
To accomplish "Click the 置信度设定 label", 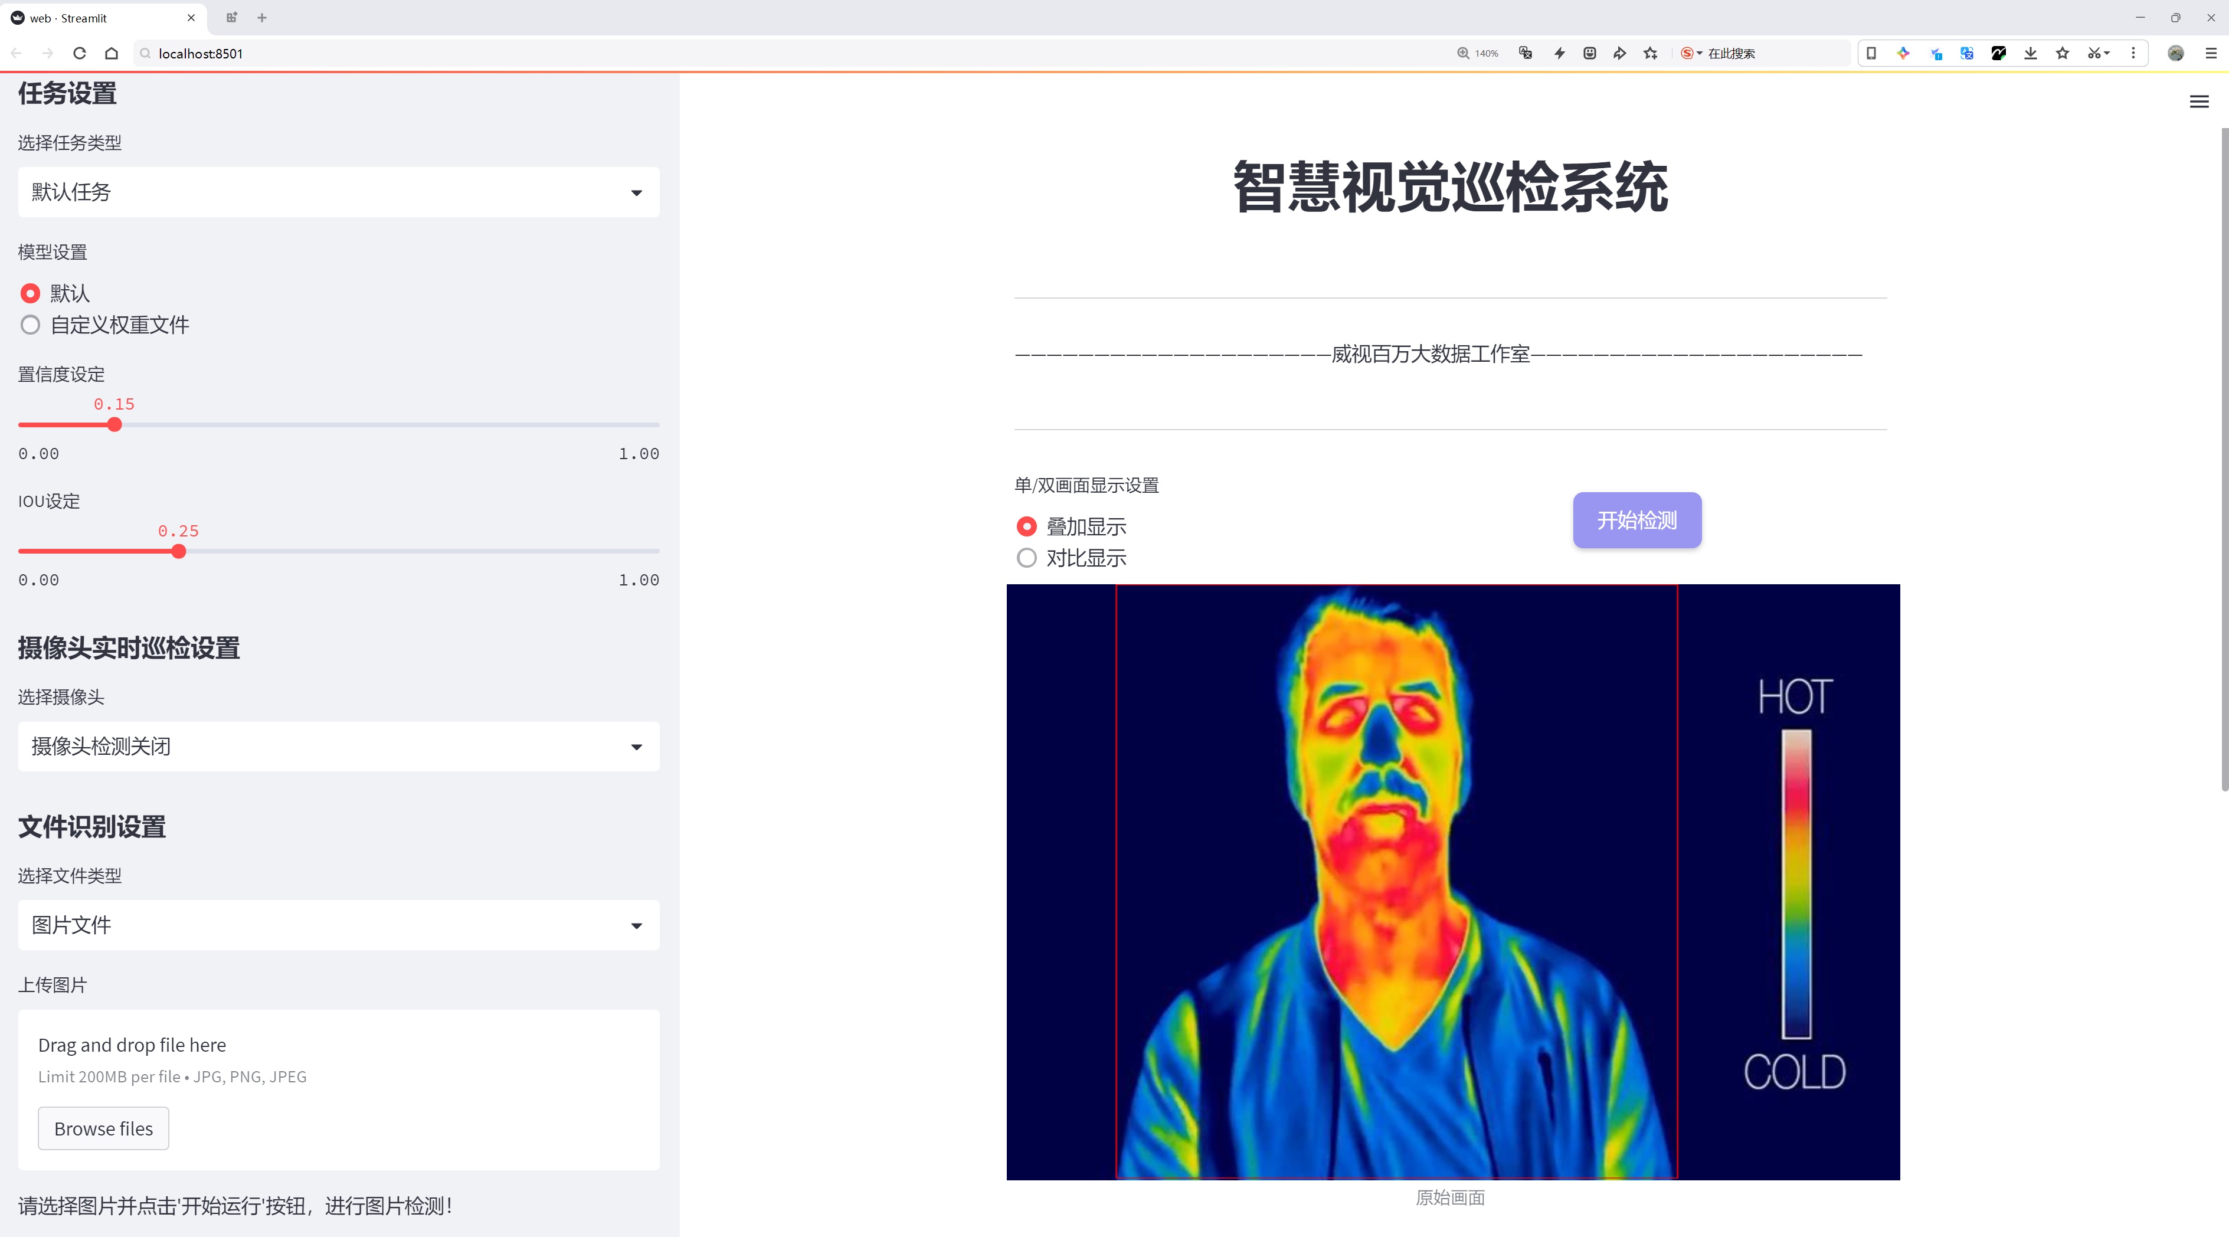I will coord(61,375).
